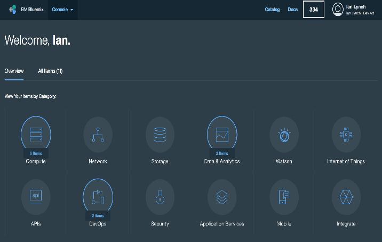Image resolution: width=382 pixels, height=242 pixels.
Task: Click the user avatar icon
Action: tap(338, 10)
